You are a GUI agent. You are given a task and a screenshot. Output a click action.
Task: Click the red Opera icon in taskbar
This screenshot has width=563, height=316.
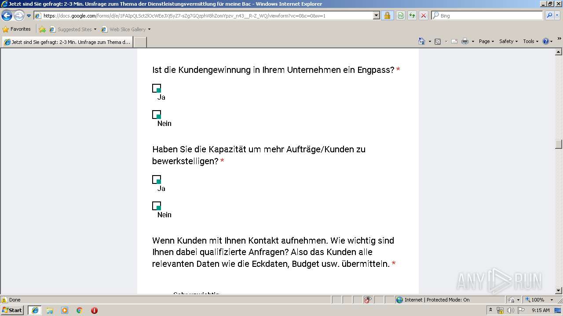(94, 310)
